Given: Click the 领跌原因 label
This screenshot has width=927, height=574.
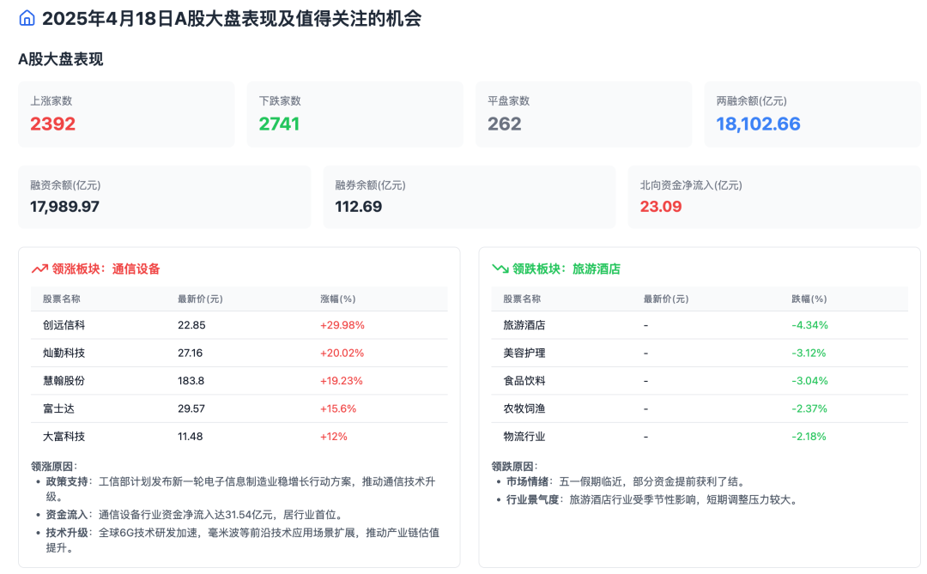Looking at the screenshot, I should 514,466.
